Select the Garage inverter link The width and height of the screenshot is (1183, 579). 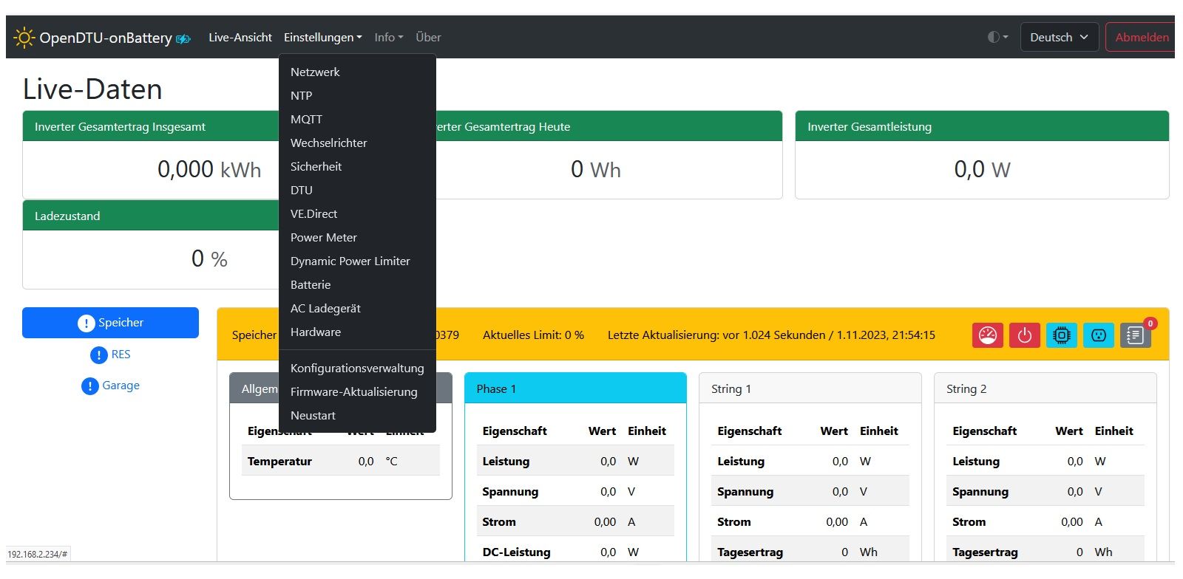click(x=110, y=386)
